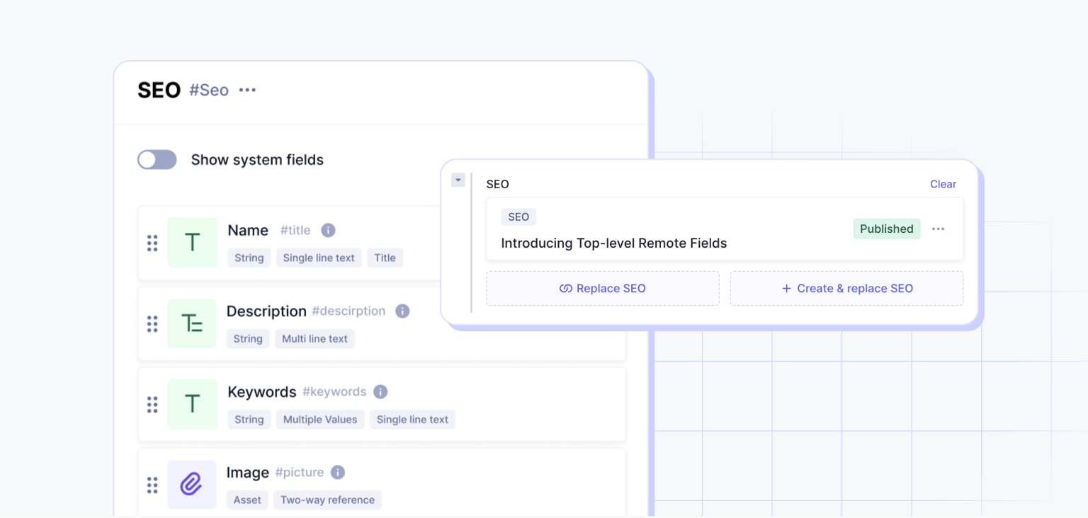The image size is (1088, 518).
Task: Click the Single line text tag of Name
Action: point(319,258)
